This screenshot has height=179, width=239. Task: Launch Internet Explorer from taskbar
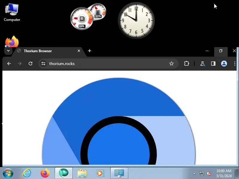tap(27, 173)
